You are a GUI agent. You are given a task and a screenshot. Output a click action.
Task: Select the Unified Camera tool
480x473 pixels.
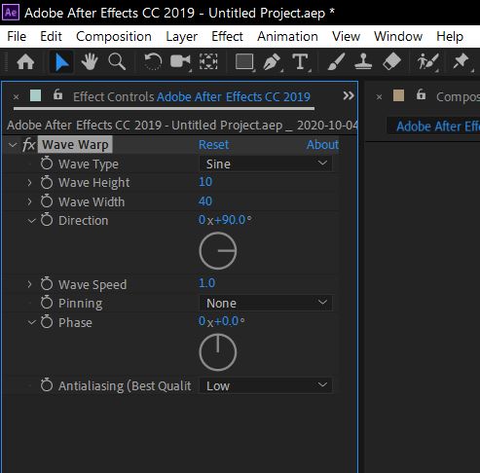click(180, 61)
